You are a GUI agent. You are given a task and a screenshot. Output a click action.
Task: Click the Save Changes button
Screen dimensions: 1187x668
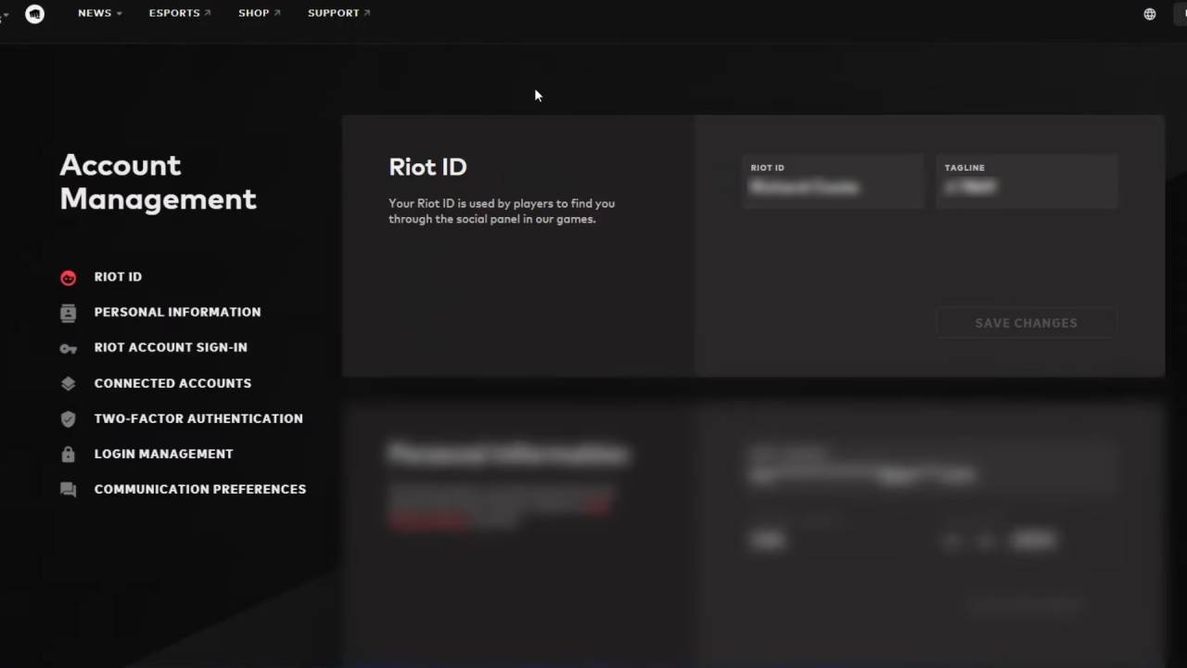click(x=1026, y=323)
